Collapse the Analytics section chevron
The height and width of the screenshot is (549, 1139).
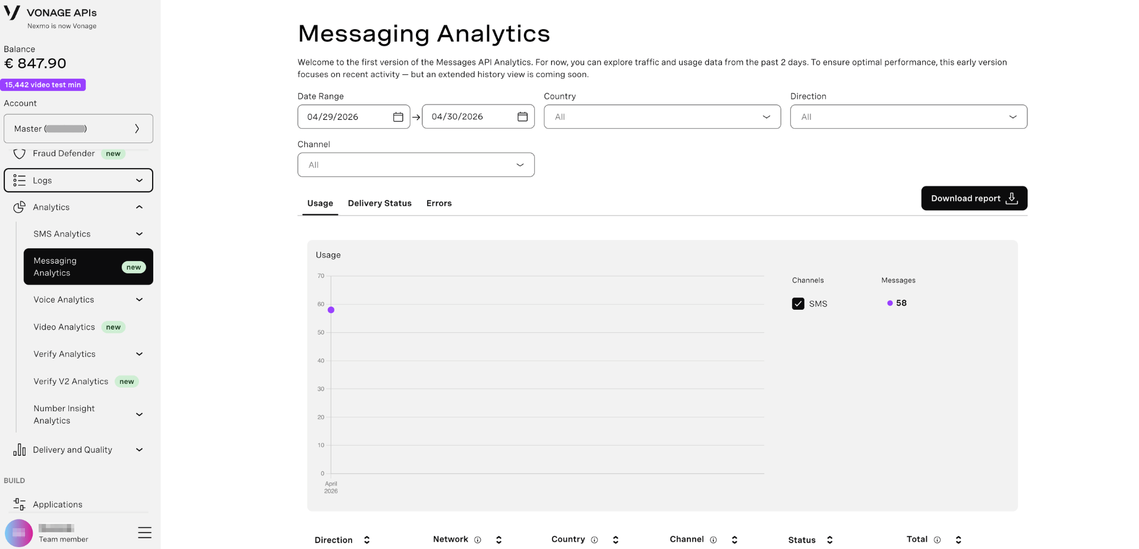[139, 207]
